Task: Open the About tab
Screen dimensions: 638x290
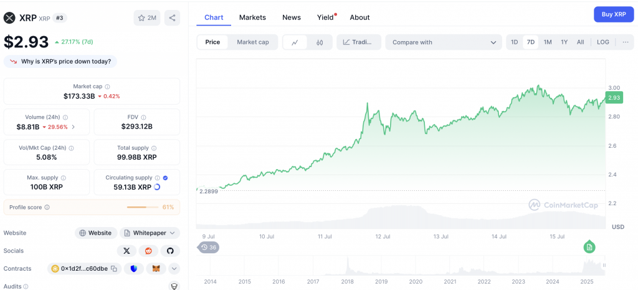Action: click(x=359, y=17)
